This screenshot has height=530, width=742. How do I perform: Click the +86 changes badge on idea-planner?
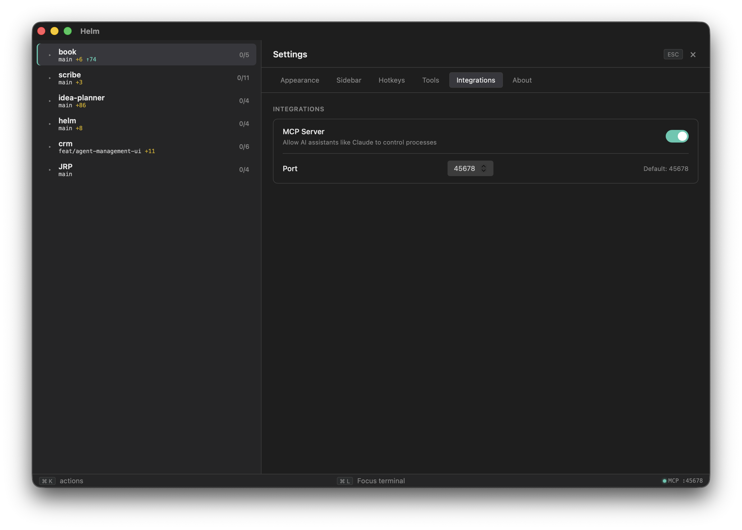(81, 105)
